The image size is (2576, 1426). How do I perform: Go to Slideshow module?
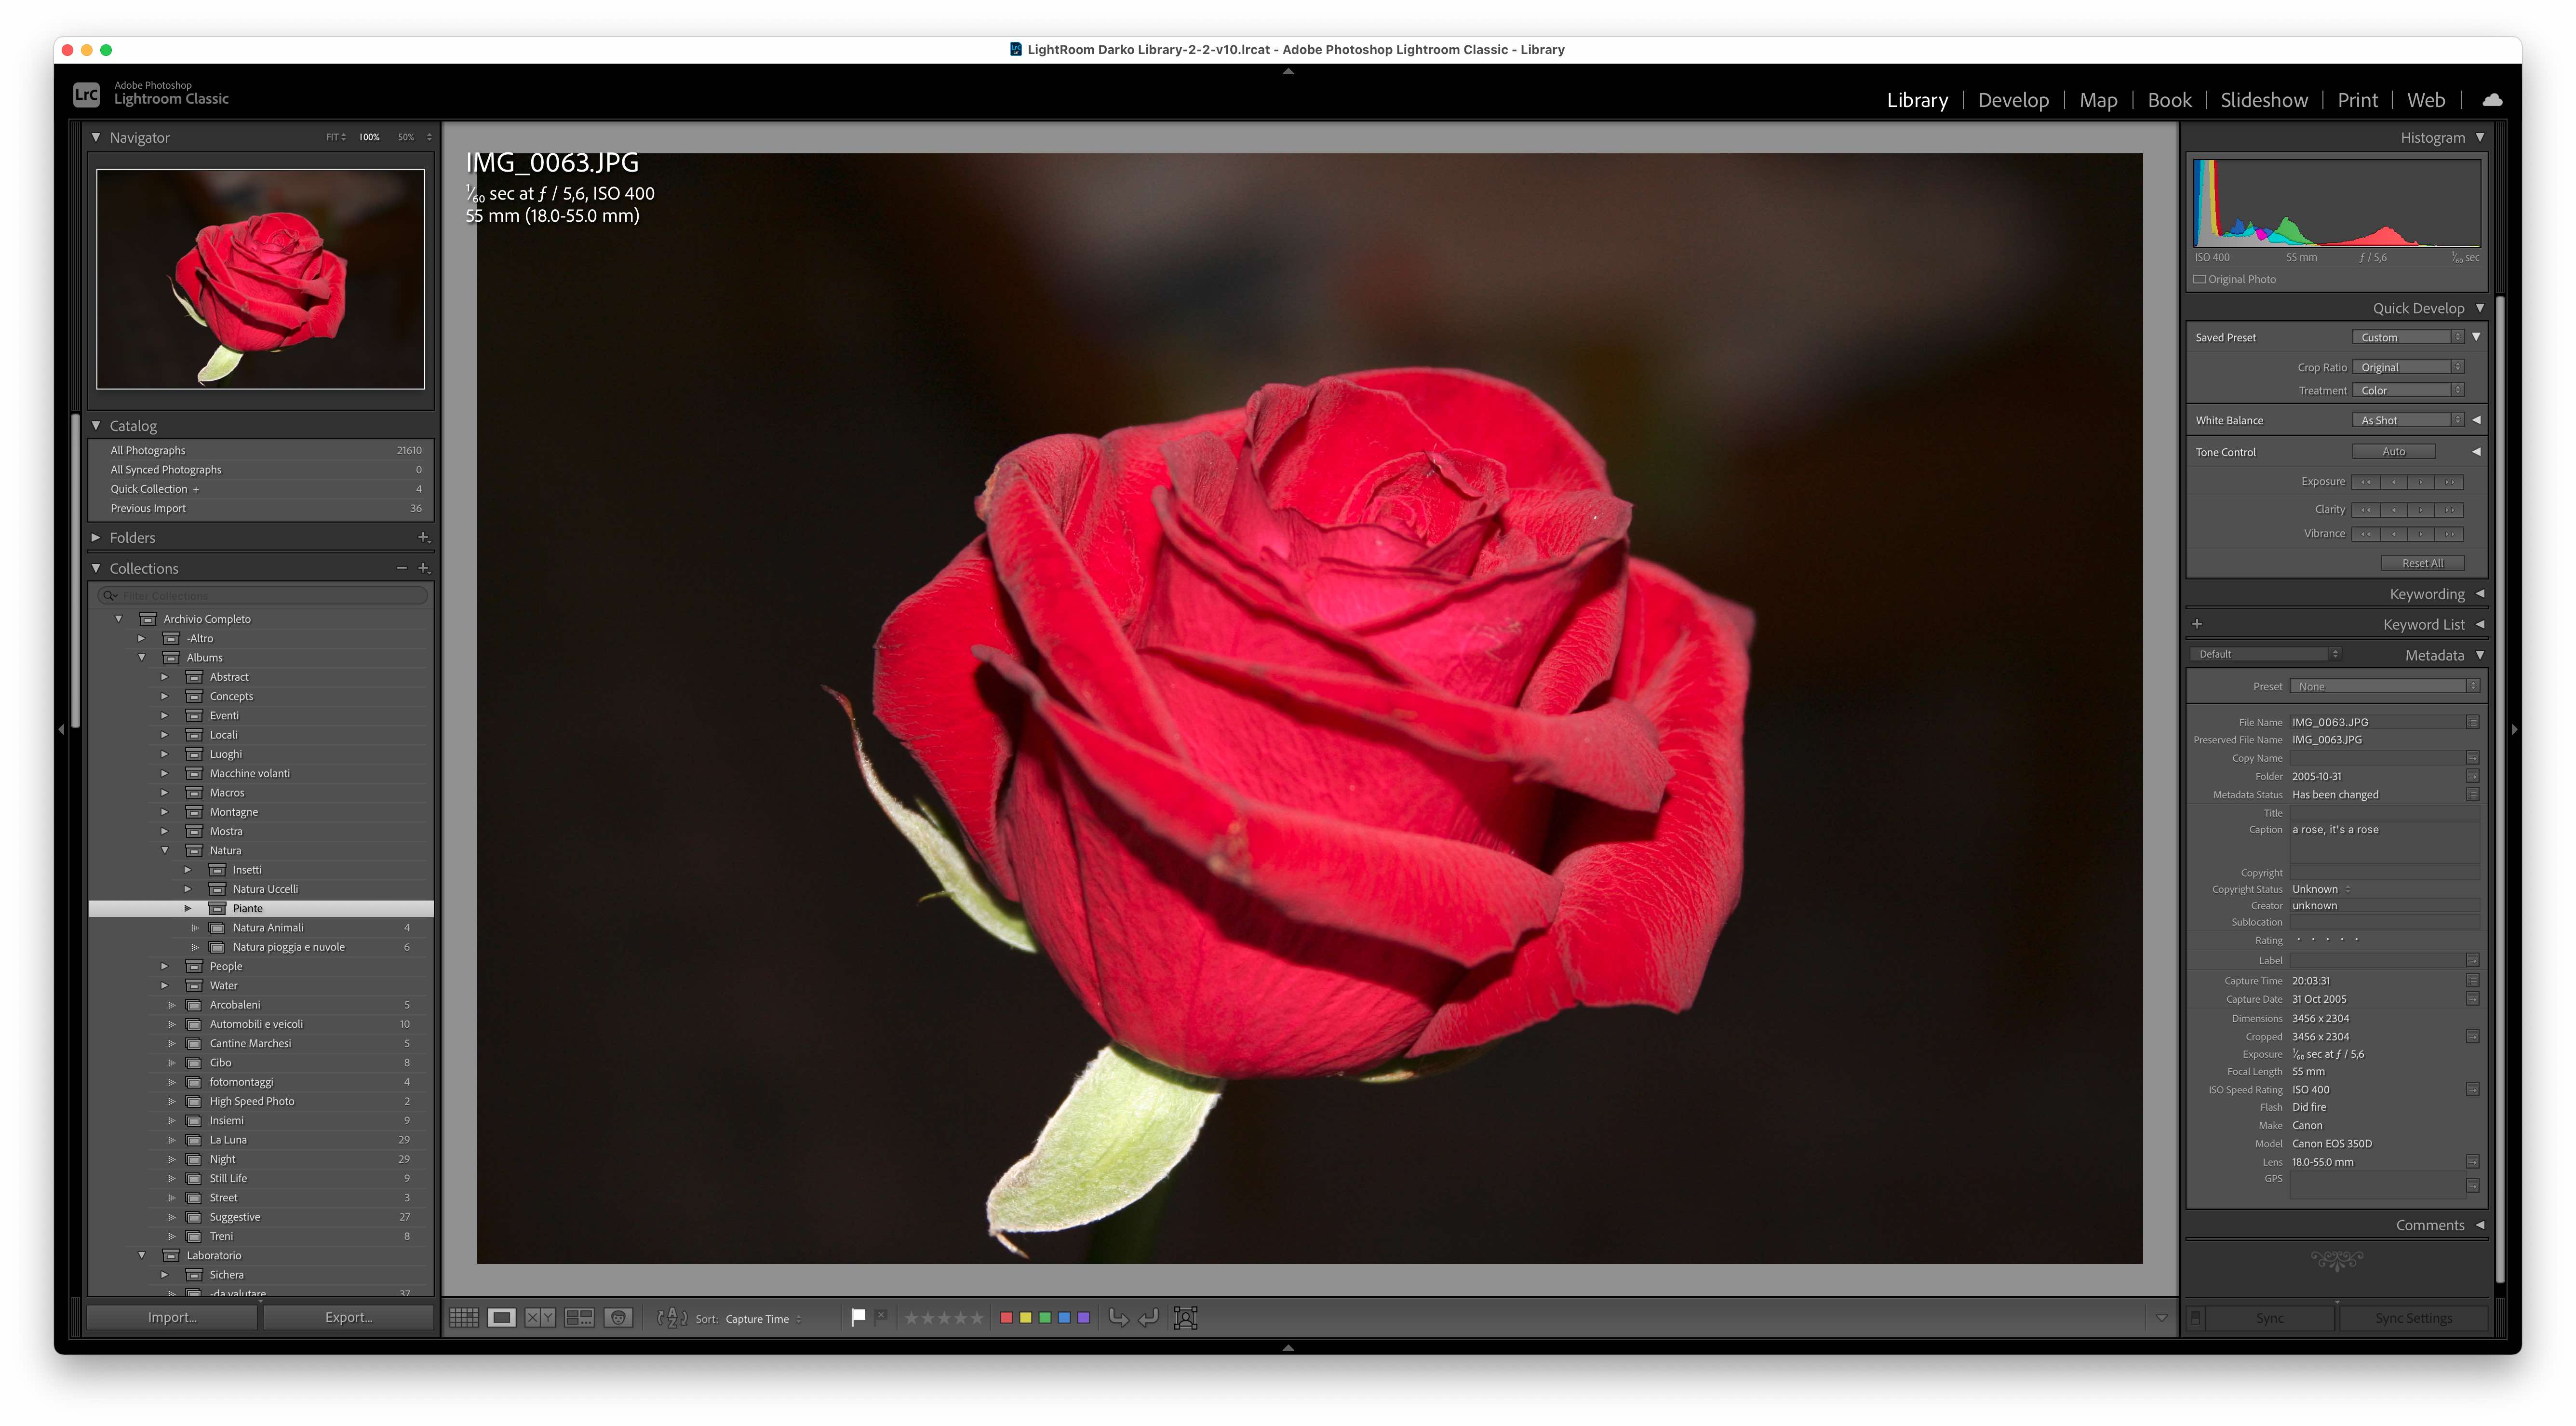[x=2264, y=100]
